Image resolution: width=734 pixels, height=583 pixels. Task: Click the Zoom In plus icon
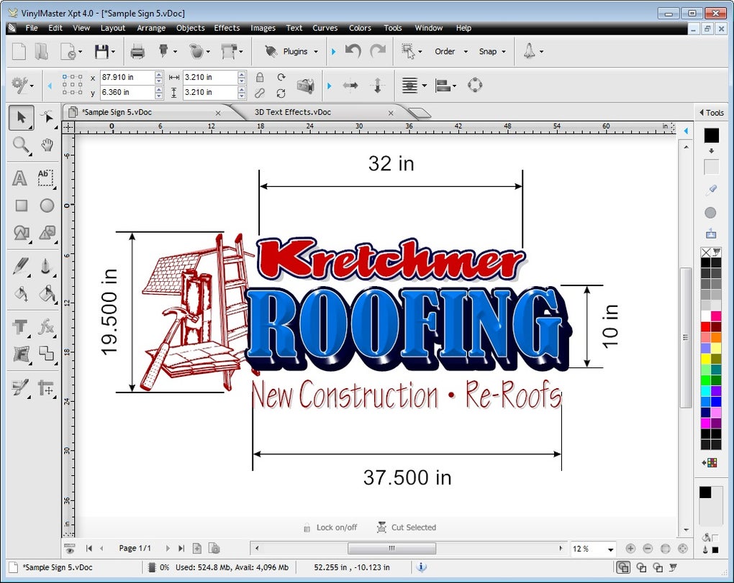tap(630, 548)
